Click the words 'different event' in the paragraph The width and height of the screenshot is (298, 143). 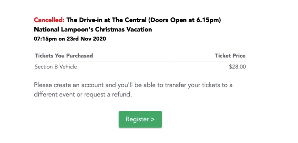pos(54,95)
